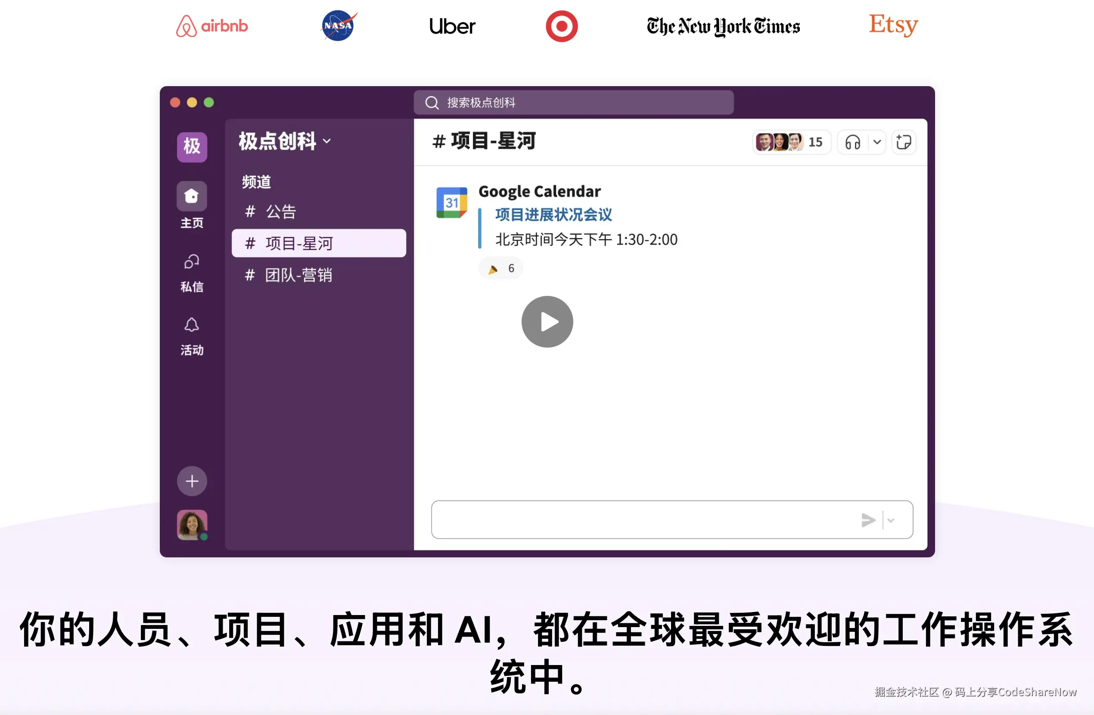Click the Google Calendar app icon
The width and height of the screenshot is (1094, 715).
tap(451, 202)
